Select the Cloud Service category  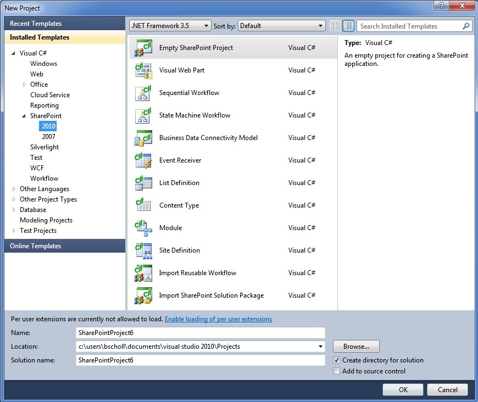pos(50,95)
